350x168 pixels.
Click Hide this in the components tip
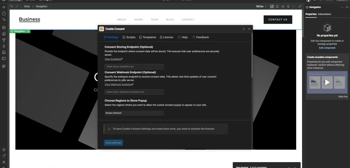tap(343, 97)
